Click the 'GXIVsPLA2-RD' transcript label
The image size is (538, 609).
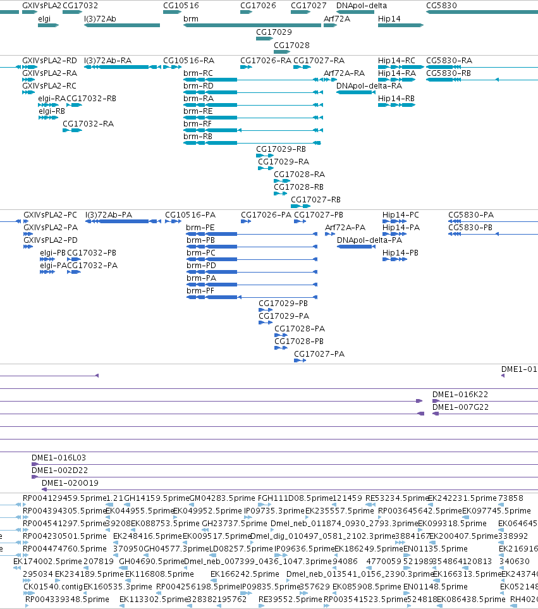point(49,61)
